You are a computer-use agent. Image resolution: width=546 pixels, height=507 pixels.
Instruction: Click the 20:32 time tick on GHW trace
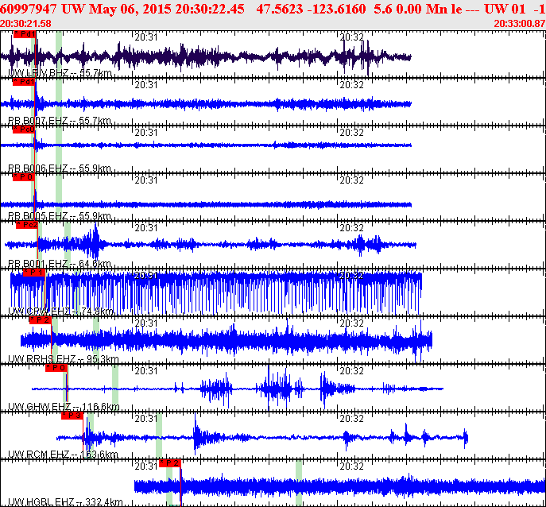pos(352,371)
